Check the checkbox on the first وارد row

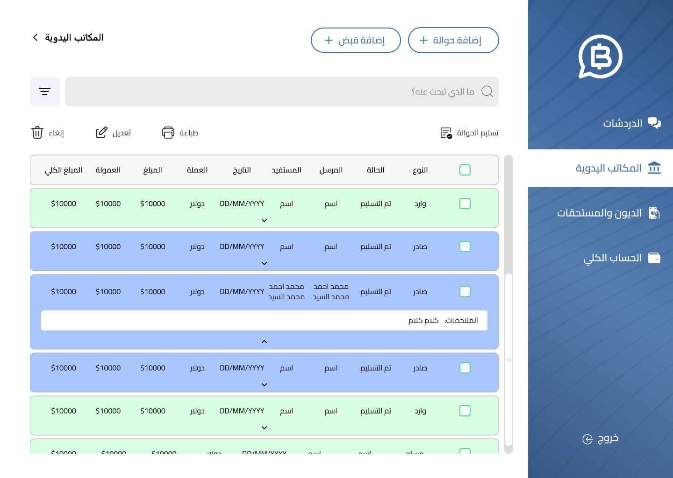465,204
